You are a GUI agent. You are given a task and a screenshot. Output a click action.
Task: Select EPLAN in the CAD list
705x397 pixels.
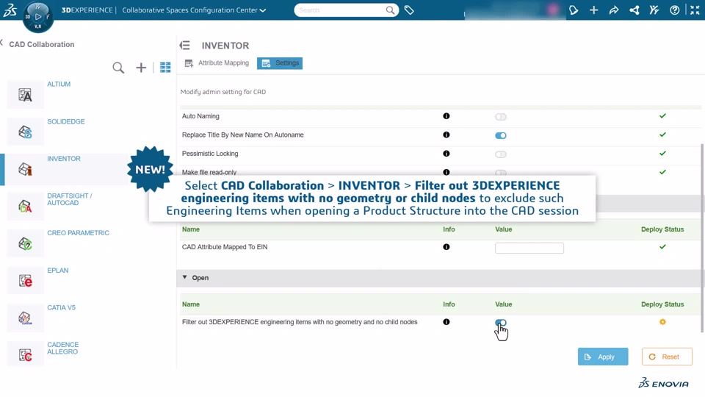click(58, 271)
